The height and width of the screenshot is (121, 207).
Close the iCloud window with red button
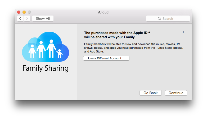(19, 12)
